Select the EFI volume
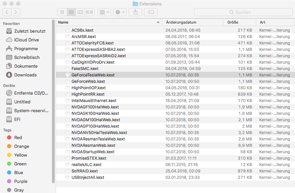 click(14, 120)
